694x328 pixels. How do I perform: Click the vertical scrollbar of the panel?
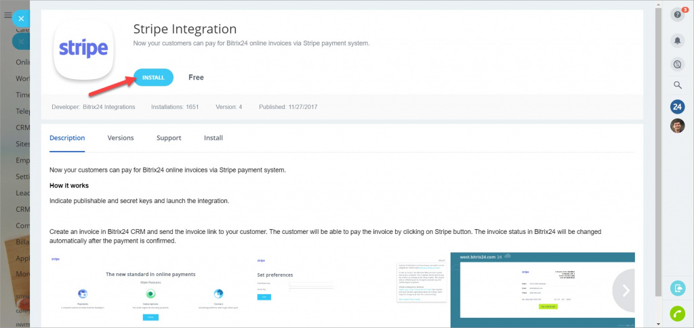click(x=657, y=152)
